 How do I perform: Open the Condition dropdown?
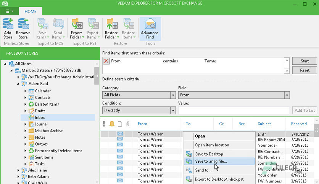pos(173,110)
